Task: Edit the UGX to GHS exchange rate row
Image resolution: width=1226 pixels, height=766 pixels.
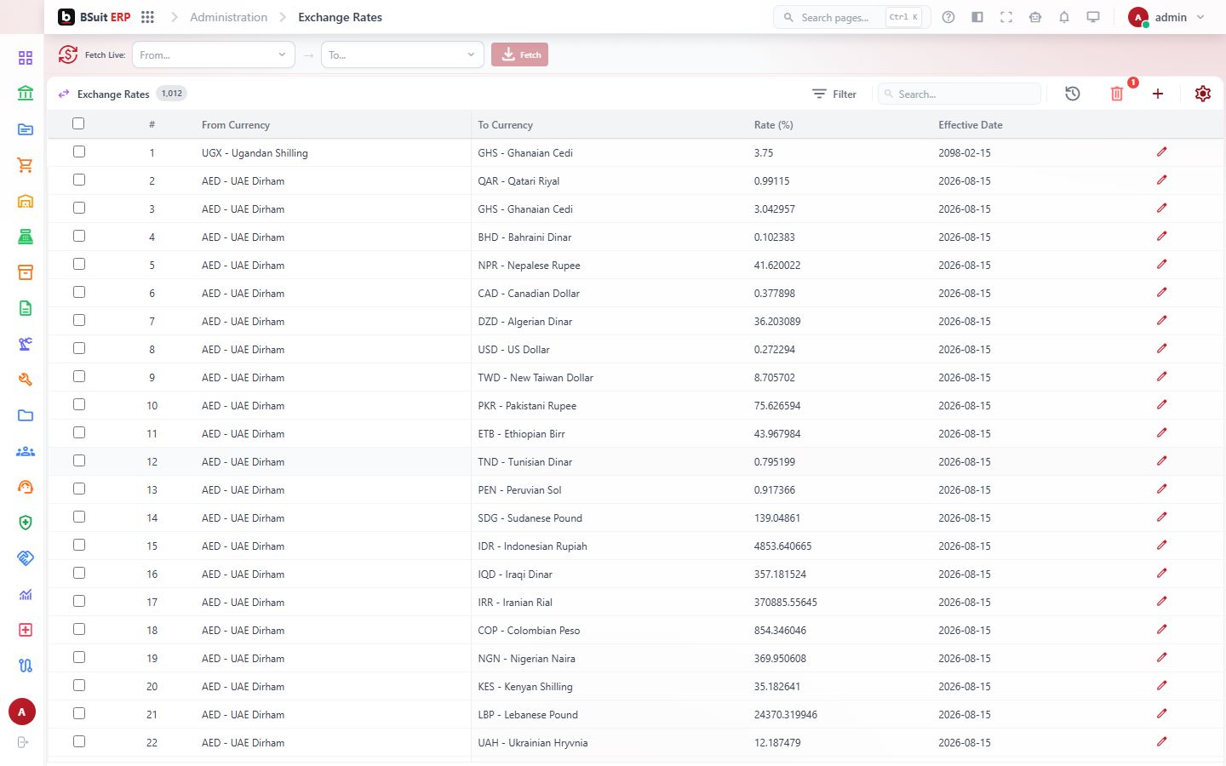Action: pos(1161,152)
